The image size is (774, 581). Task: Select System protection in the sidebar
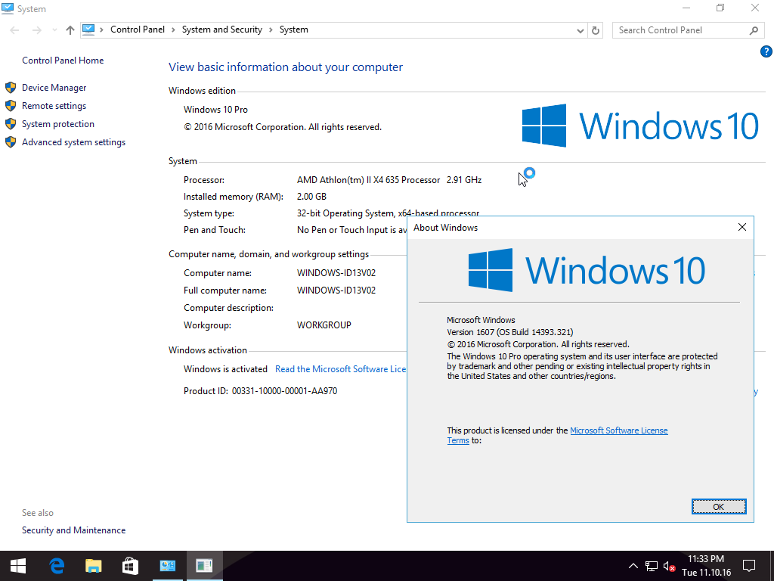[x=57, y=124]
